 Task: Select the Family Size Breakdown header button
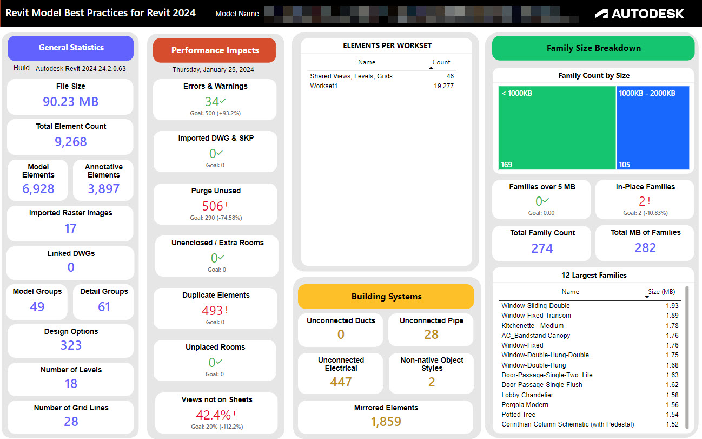point(593,48)
